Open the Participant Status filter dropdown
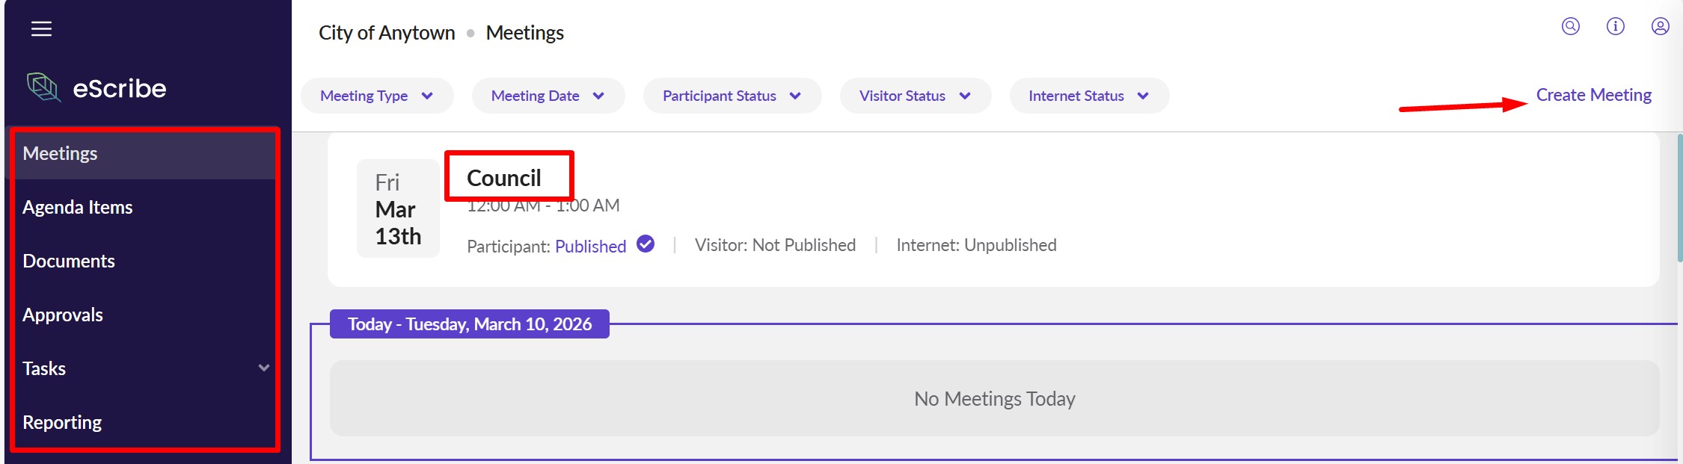The image size is (1683, 464). tap(732, 96)
